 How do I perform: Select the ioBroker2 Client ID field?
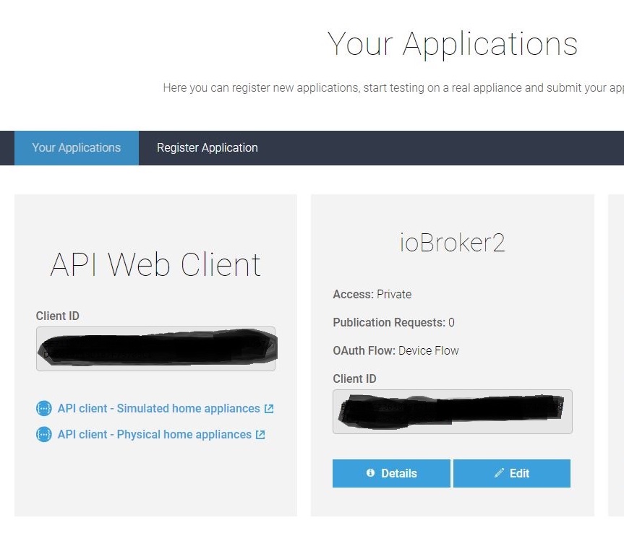(x=452, y=410)
